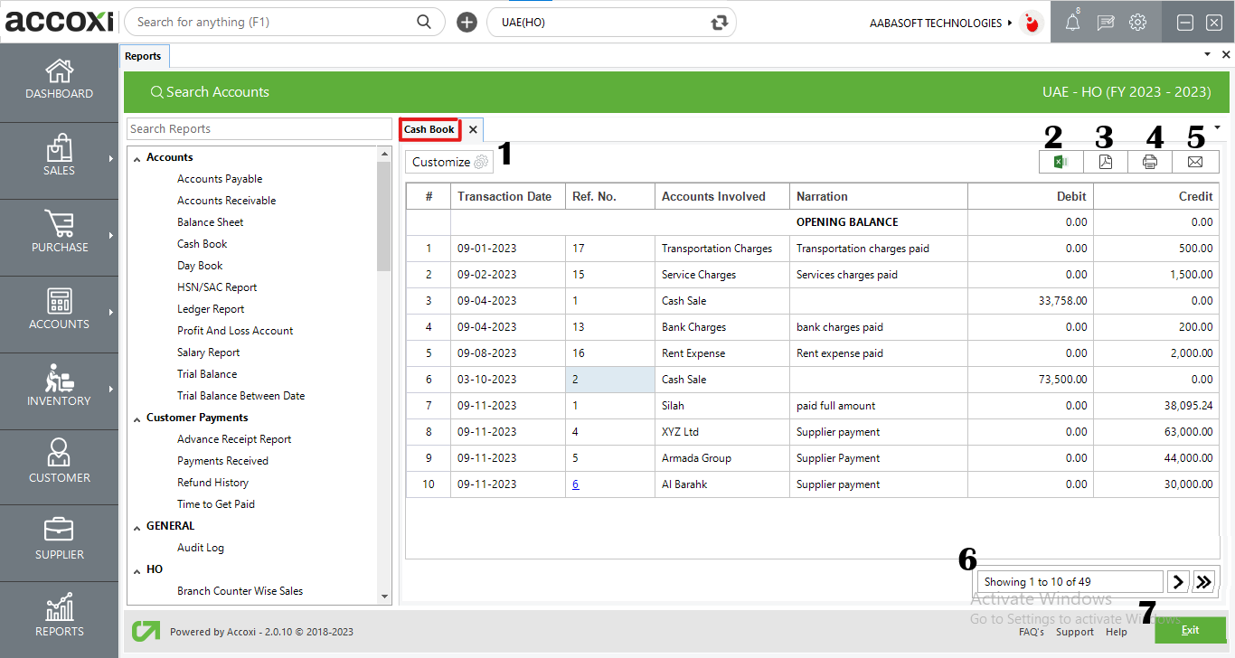Open Ref No. 6 transaction link

[x=576, y=484]
